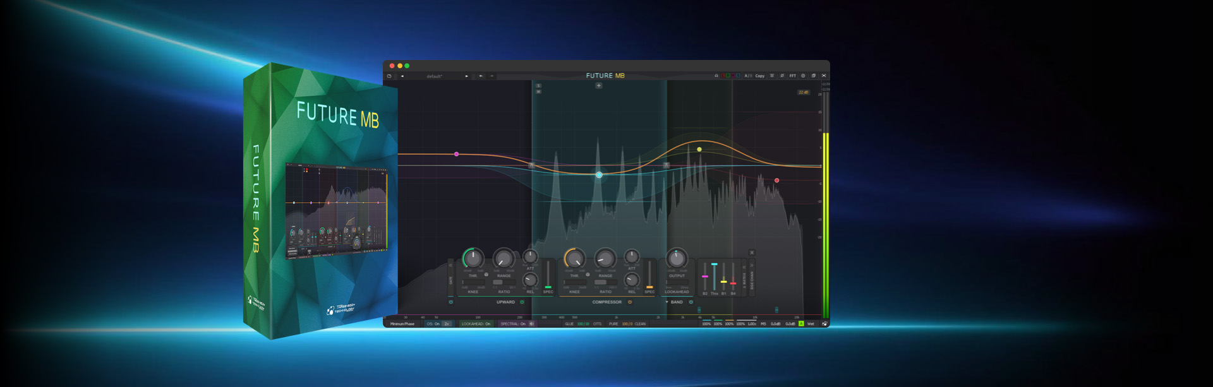
Task: Open the preset folder browser icon
Action: pos(389,76)
